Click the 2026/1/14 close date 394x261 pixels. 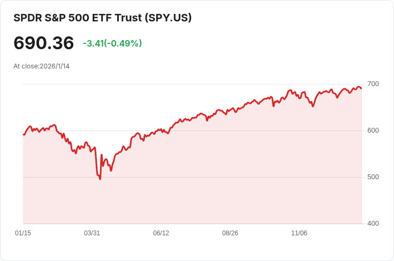tap(55, 66)
